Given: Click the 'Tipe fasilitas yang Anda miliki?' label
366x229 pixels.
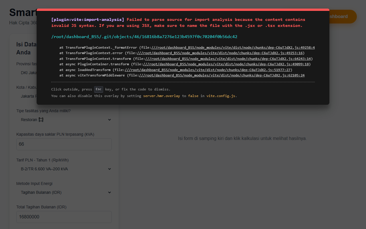Looking at the screenshot, I should 43,111.
